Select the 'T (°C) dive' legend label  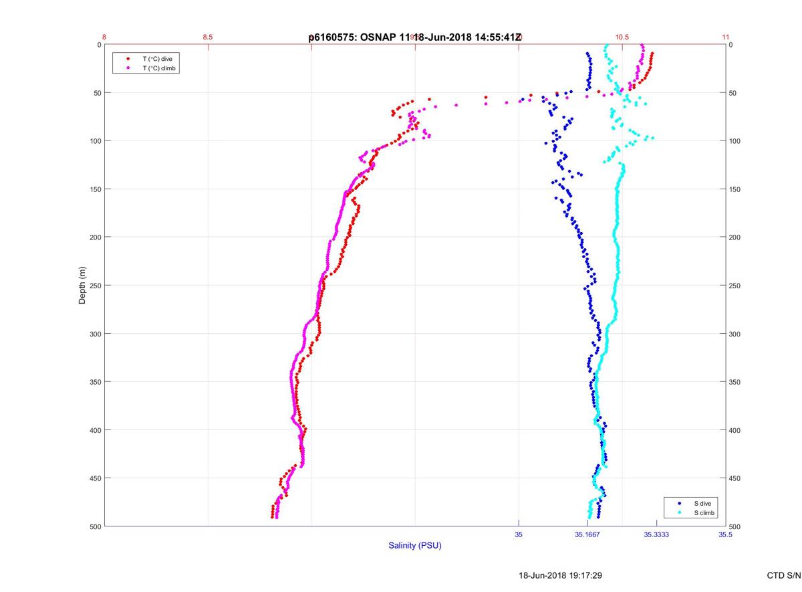[157, 59]
